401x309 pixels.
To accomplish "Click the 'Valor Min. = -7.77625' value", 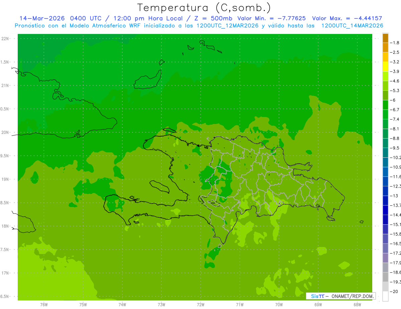I will [x=271, y=18].
